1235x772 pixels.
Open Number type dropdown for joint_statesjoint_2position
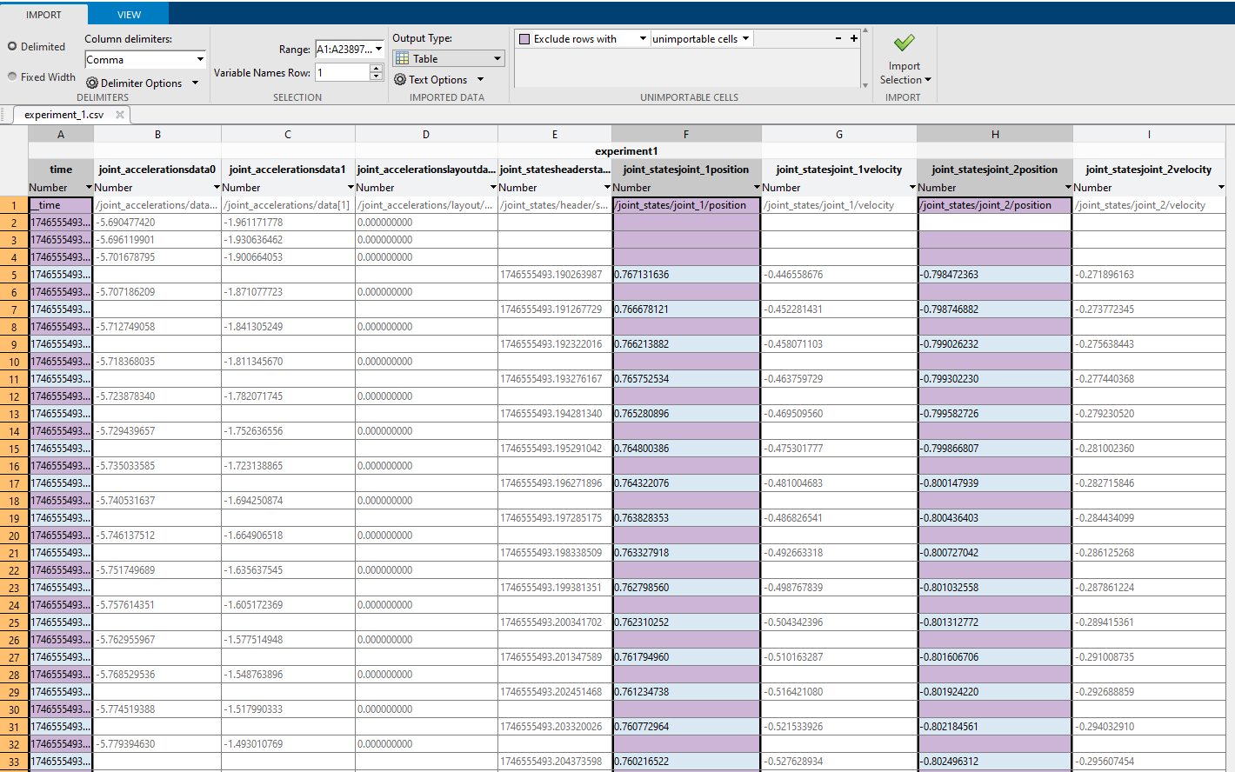pyautogui.click(x=1068, y=188)
